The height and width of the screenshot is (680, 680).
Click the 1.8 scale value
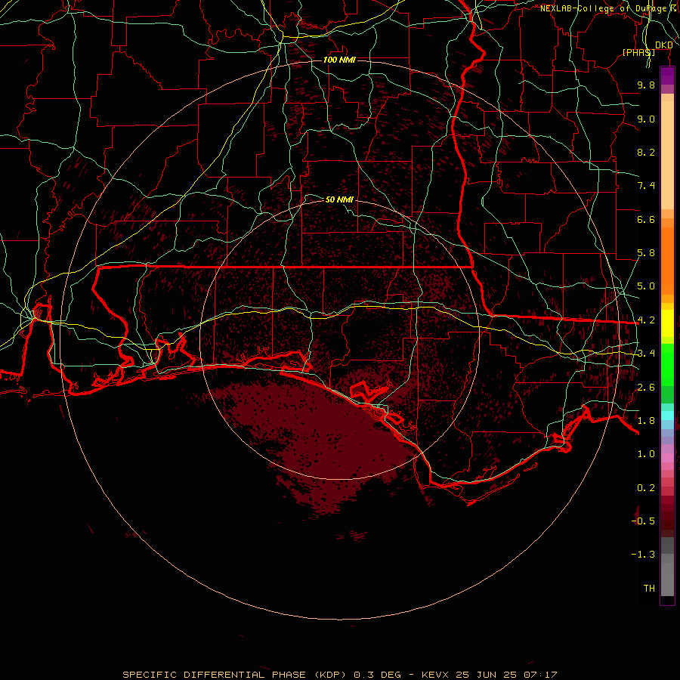tap(646, 421)
